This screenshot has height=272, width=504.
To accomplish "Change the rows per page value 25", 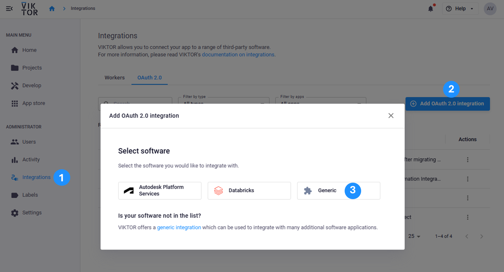I will pyautogui.click(x=414, y=236).
